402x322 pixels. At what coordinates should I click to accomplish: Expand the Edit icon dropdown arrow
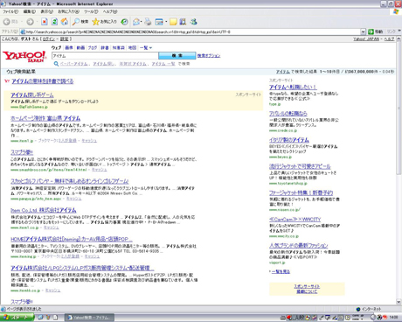[166, 22]
